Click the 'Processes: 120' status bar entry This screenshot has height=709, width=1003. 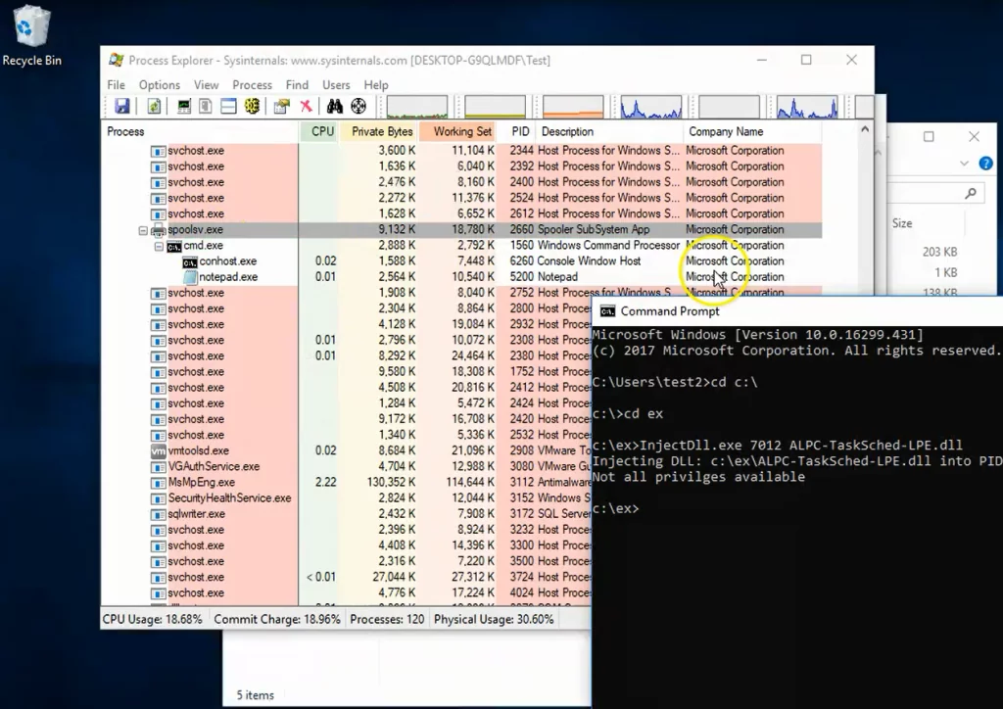[x=387, y=620]
